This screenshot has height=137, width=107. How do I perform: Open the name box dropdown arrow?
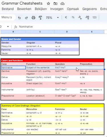pyautogui.click(x=8, y=27)
